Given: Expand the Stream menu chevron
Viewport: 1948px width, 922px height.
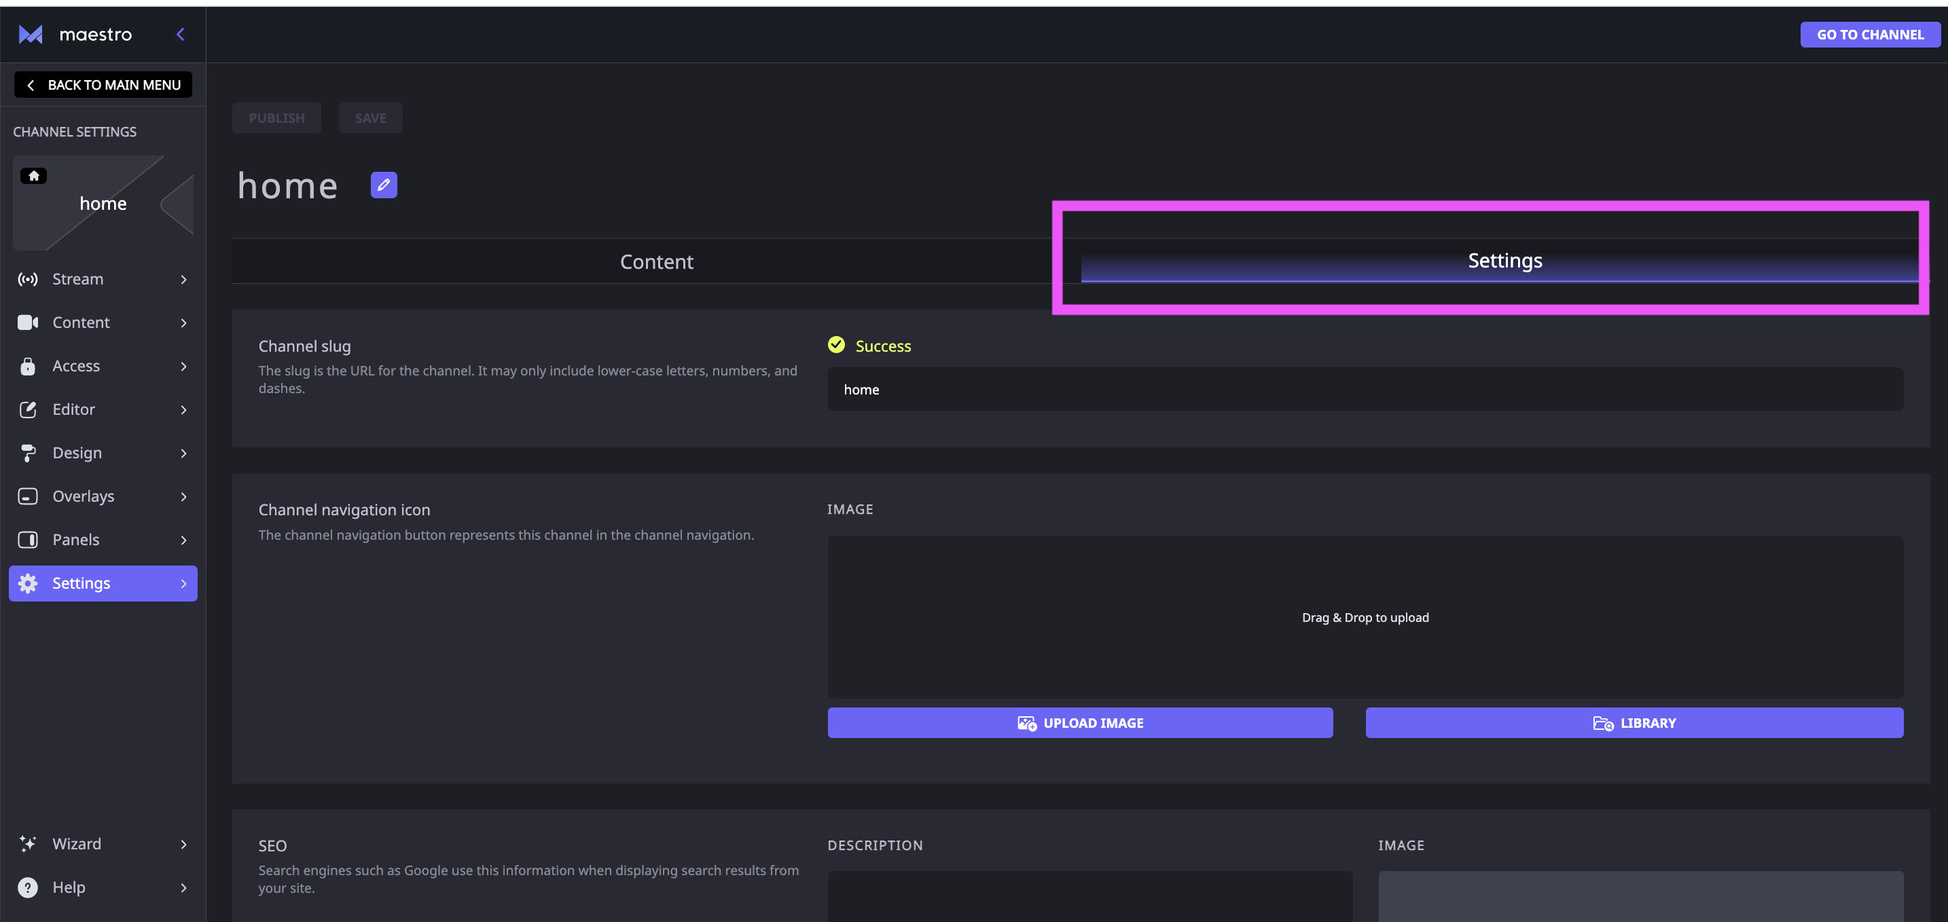Looking at the screenshot, I should click(184, 280).
